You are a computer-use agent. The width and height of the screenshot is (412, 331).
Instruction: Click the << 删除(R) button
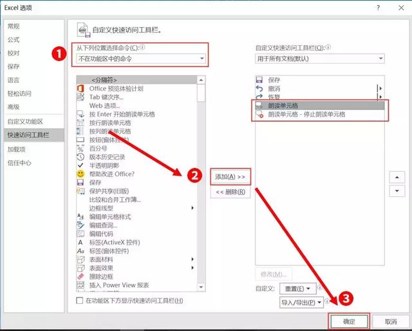(x=230, y=192)
